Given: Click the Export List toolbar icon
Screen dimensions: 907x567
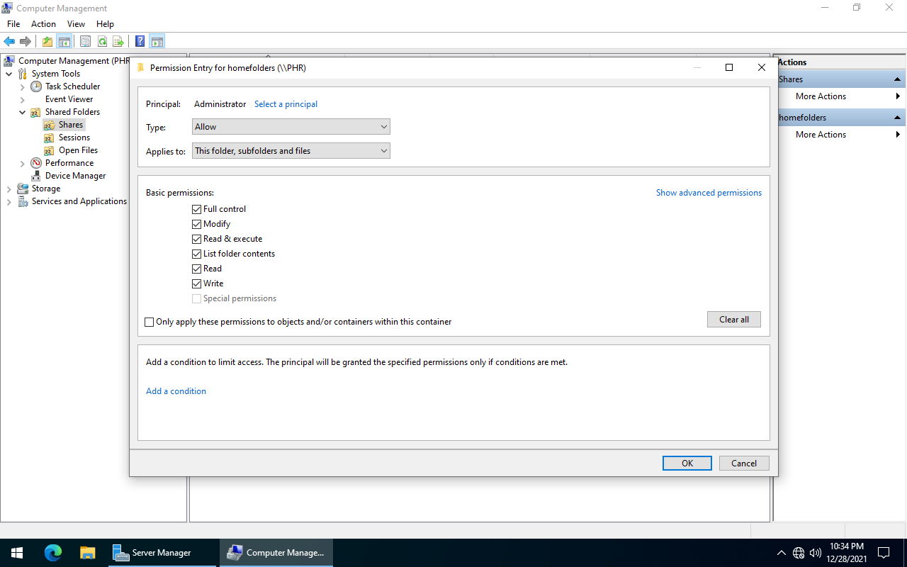Looking at the screenshot, I should point(118,41).
